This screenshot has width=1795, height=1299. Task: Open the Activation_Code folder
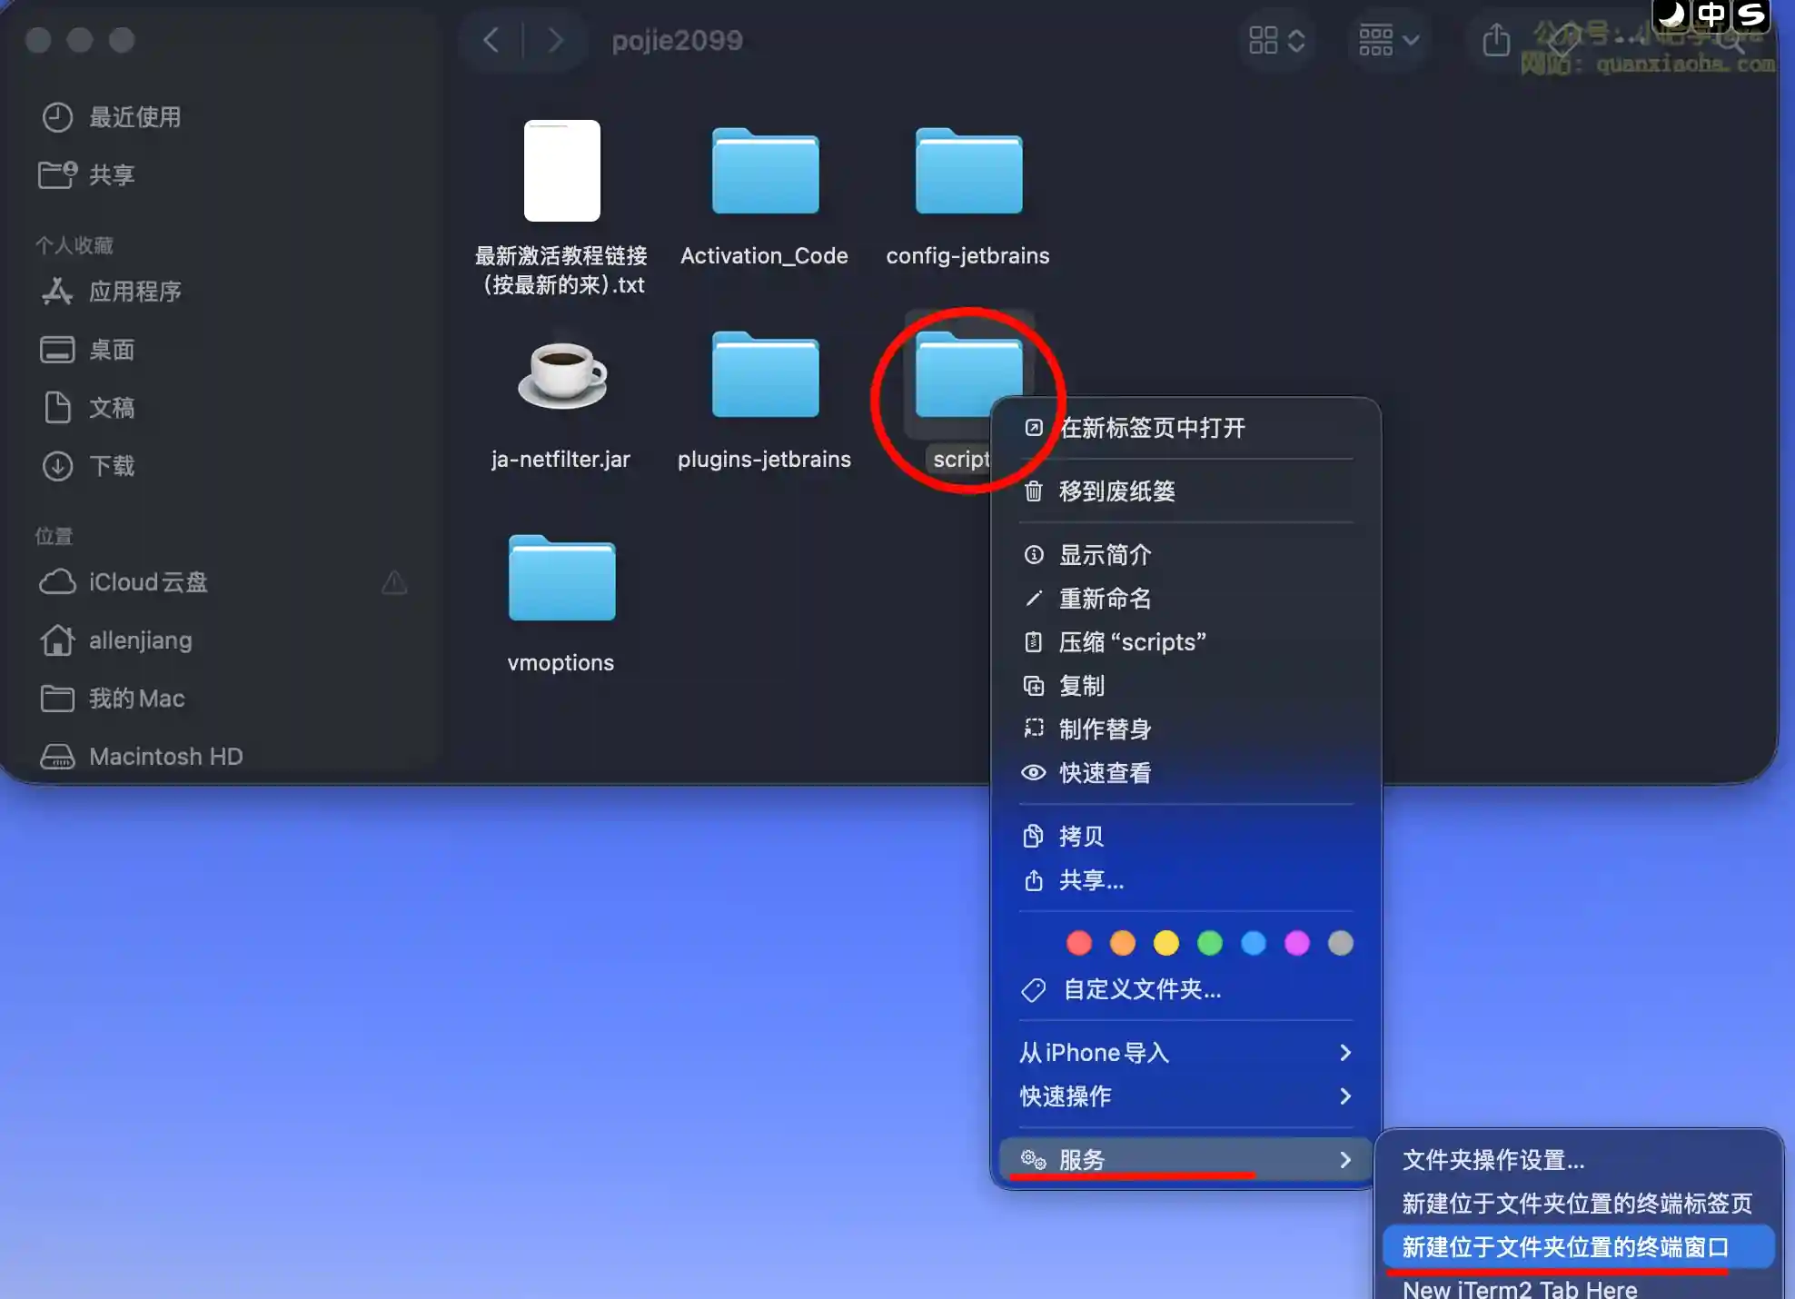(765, 173)
